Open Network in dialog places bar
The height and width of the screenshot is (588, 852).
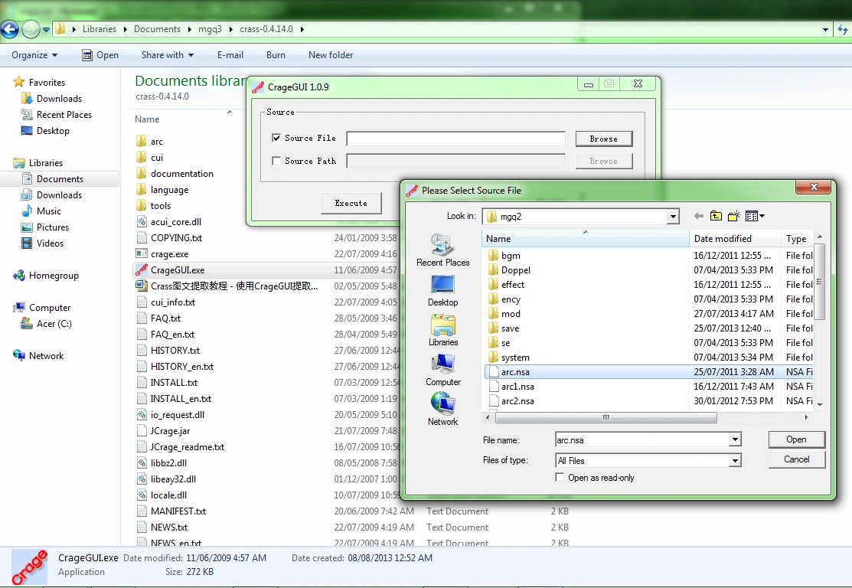pos(443,410)
